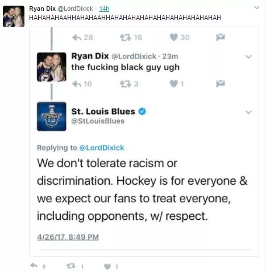Click reply icon showing 28 replies

[x=77, y=37]
